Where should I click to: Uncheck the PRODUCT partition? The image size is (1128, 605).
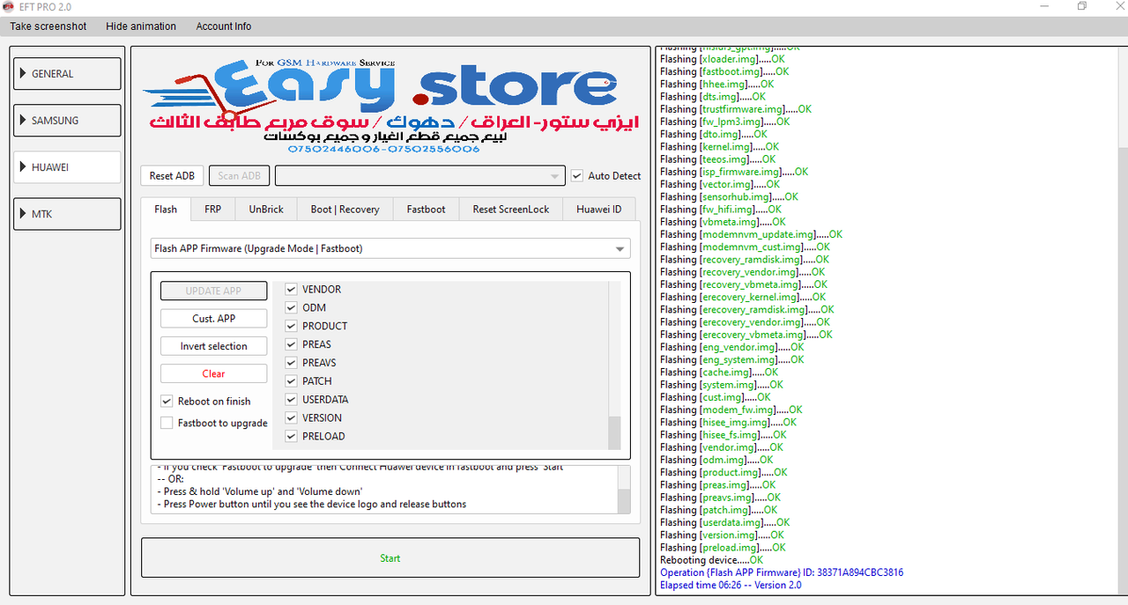(291, 326)
